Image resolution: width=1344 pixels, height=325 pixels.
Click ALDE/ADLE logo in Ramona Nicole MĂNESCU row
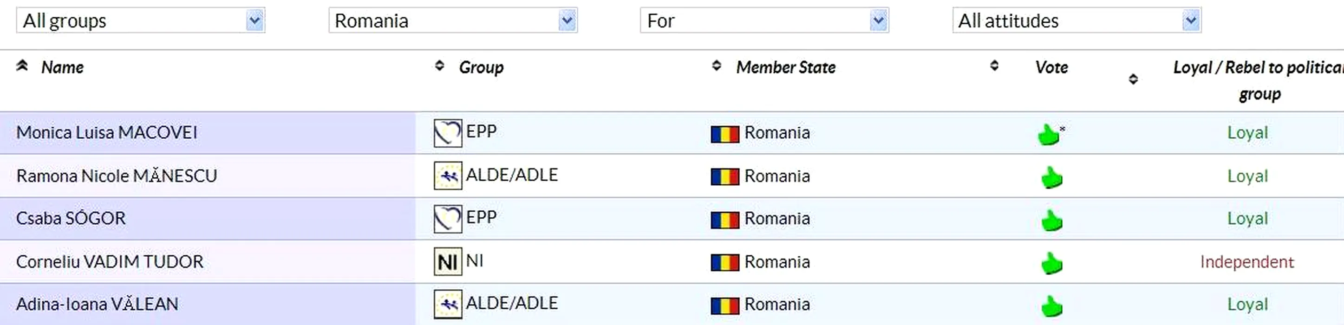pyautogui.click(x=448, y=176)
